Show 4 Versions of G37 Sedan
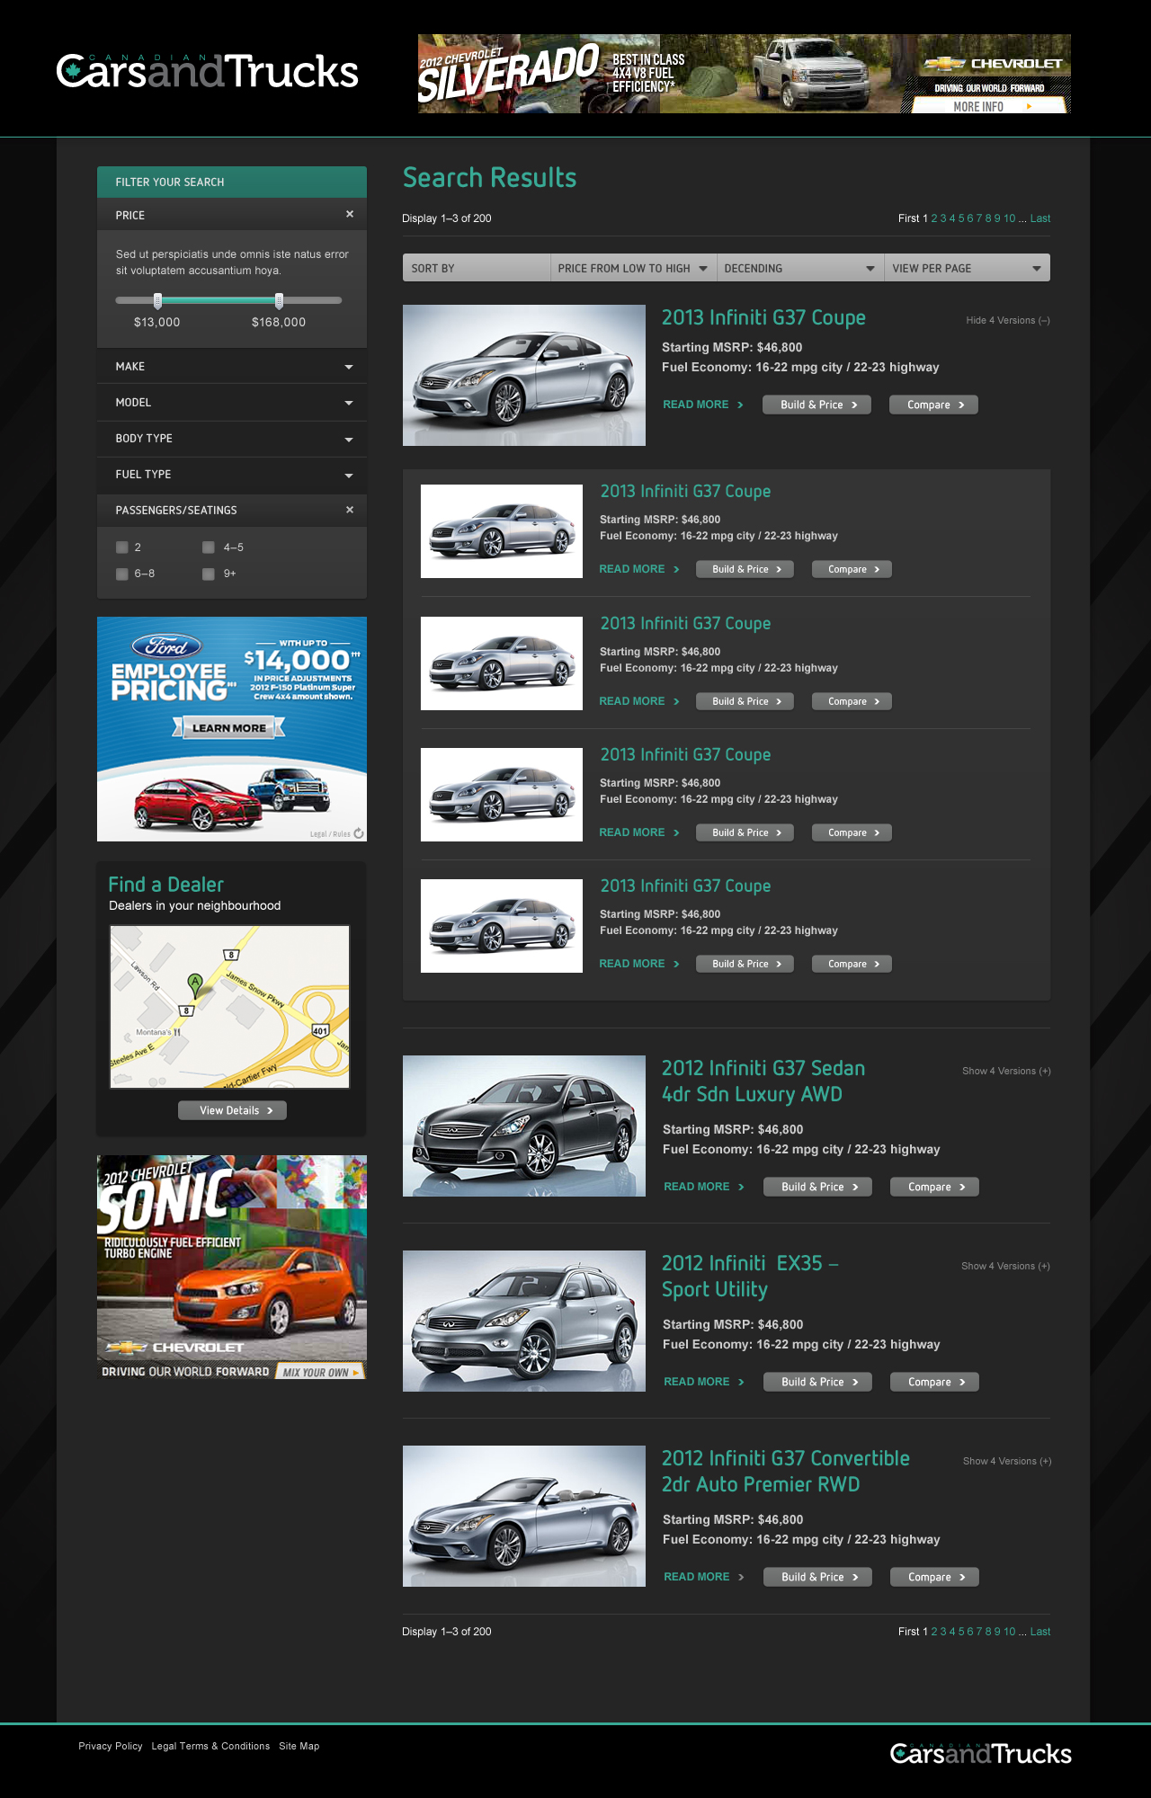 1006,1071
